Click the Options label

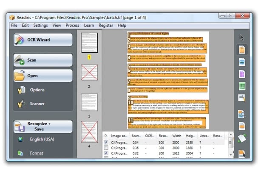point(37,90)
